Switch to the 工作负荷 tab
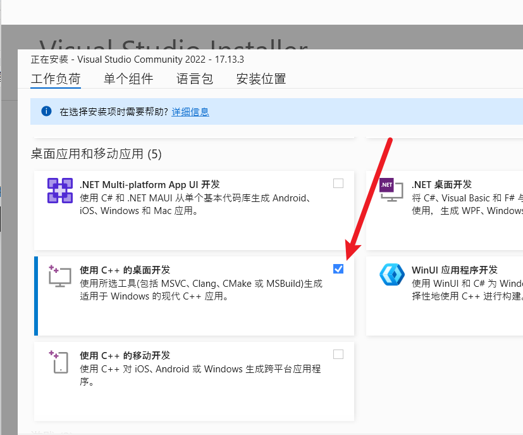The image size is (523, 435). pos(56,79)
